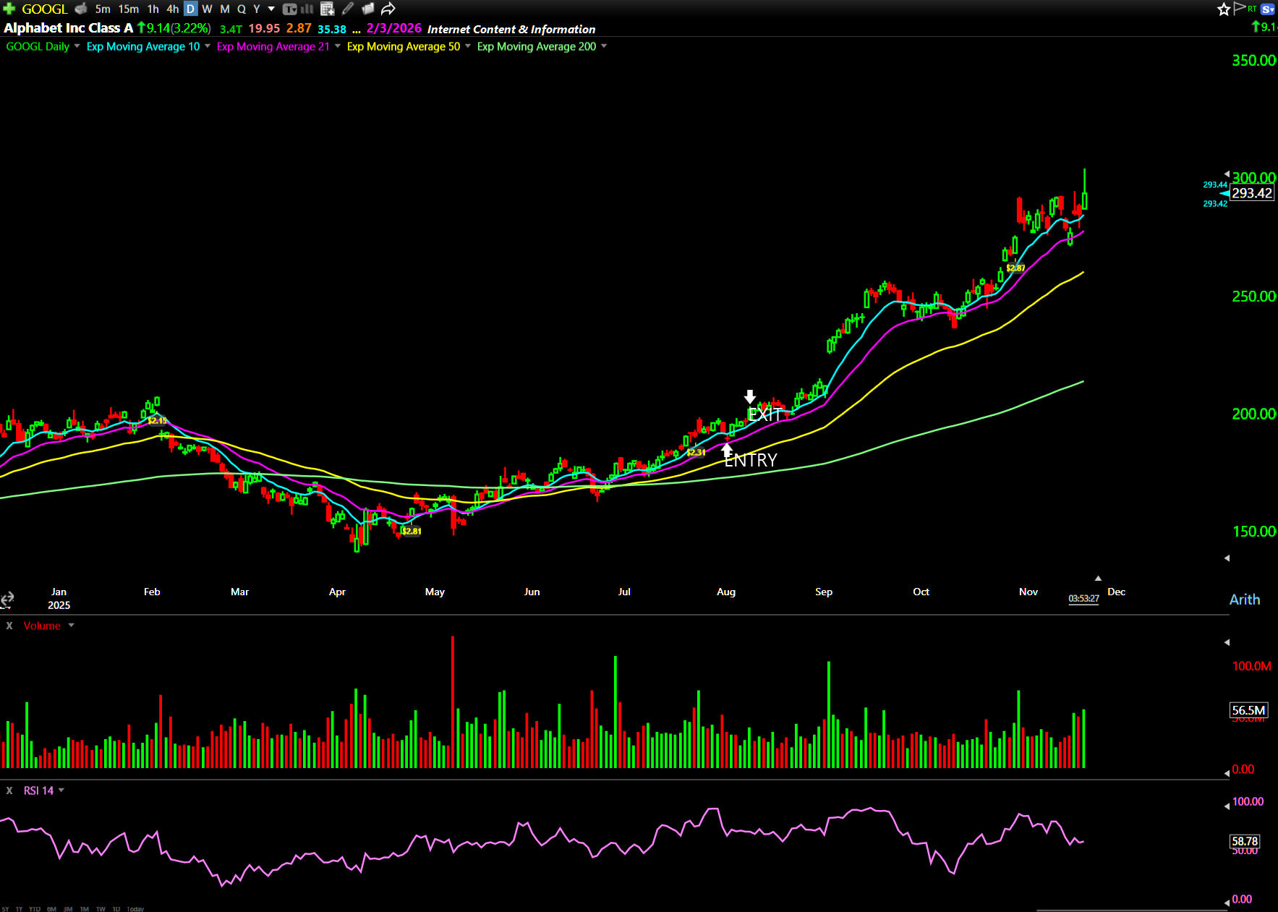The height and width of the screenshot is (912, 1278).
Task: Click the time-axis reset arrows icon
Action: (x=7, y=599)
